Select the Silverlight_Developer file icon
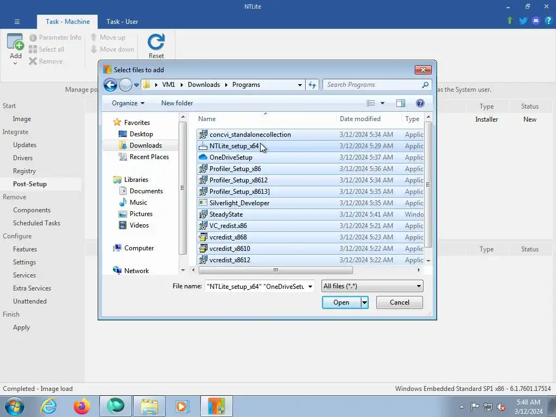This screenshot has height=417, width=556. 203,203
